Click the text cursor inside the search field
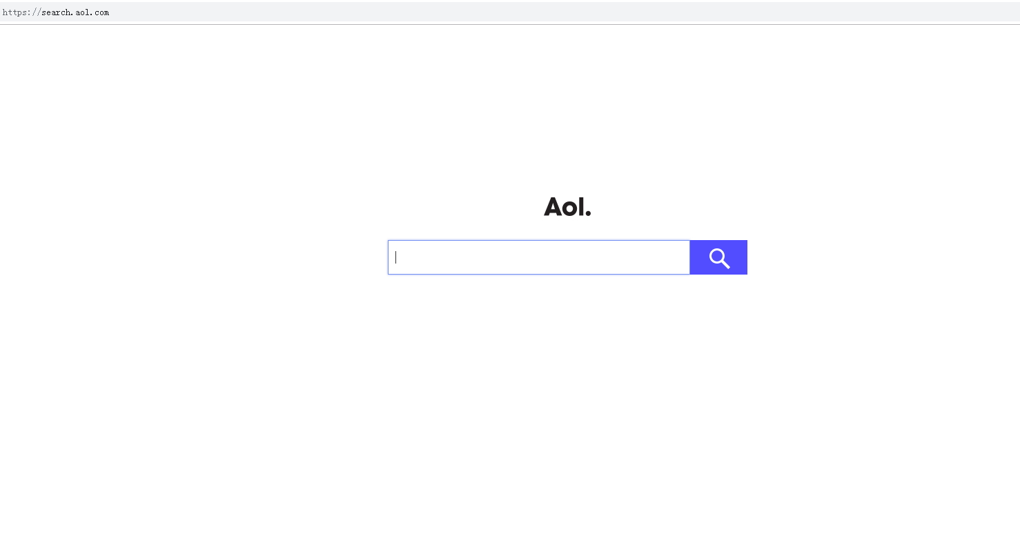The image size is (1020, 554). (395, 257)
